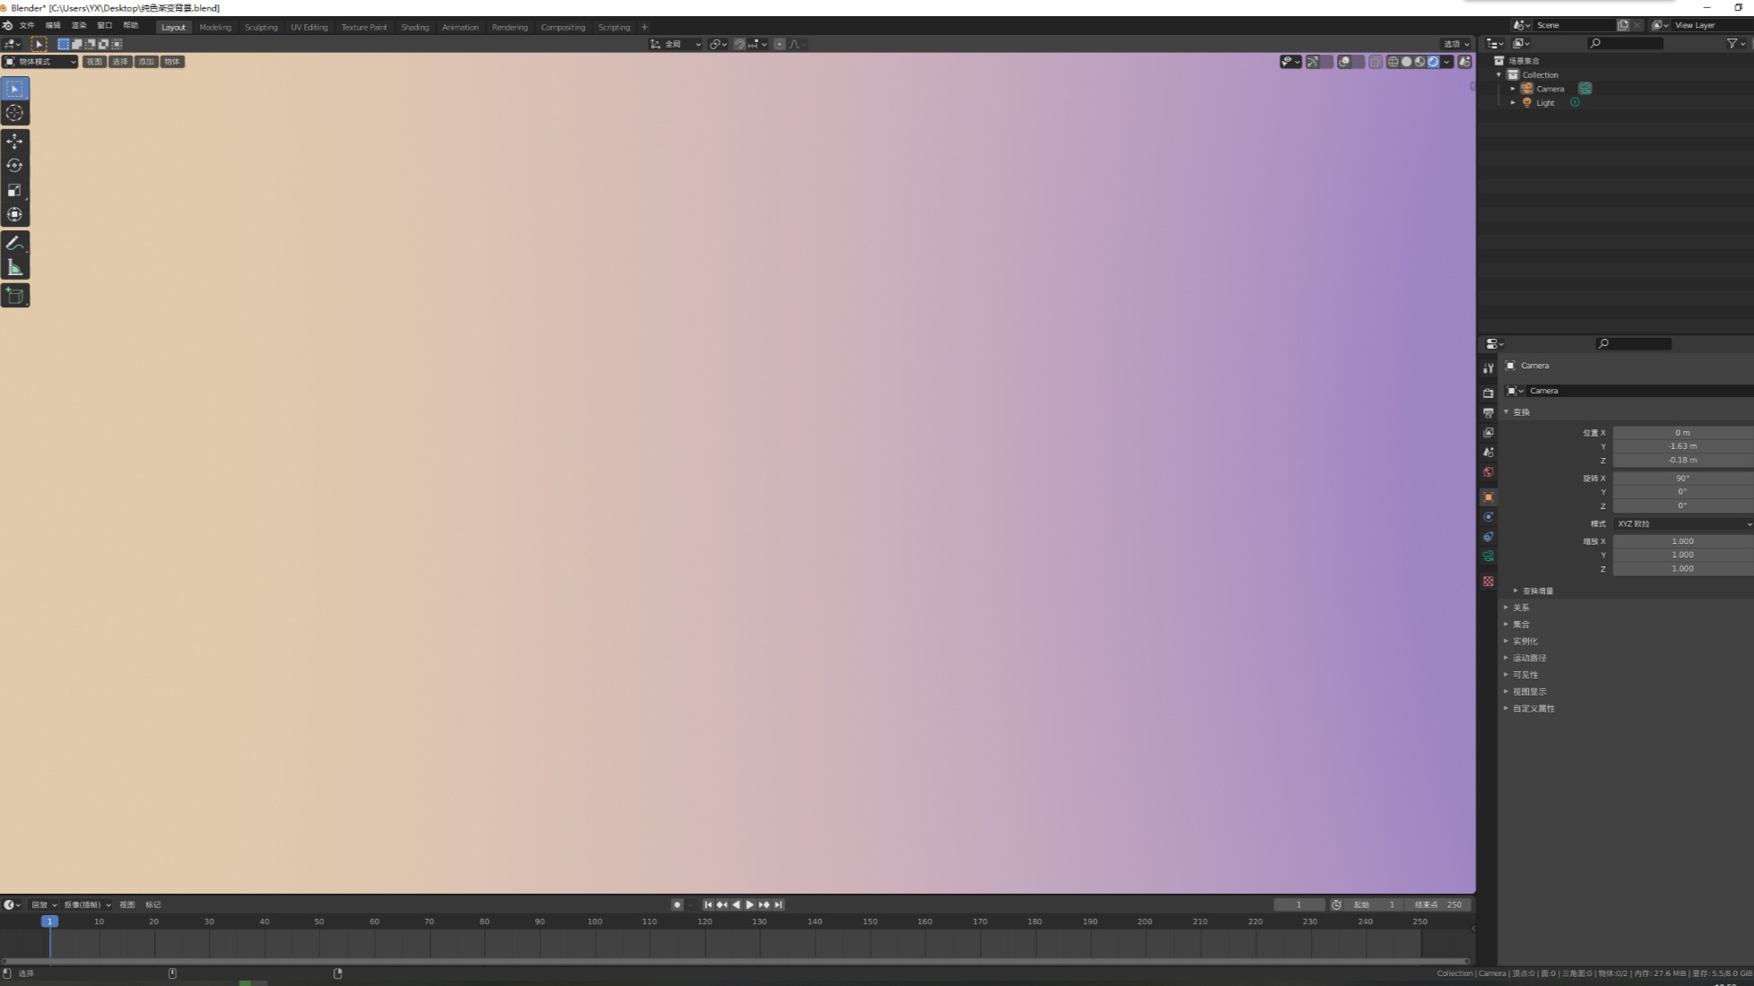Toggle X-ray view mode
The image size is (1754, 986).
(1375, 62)
